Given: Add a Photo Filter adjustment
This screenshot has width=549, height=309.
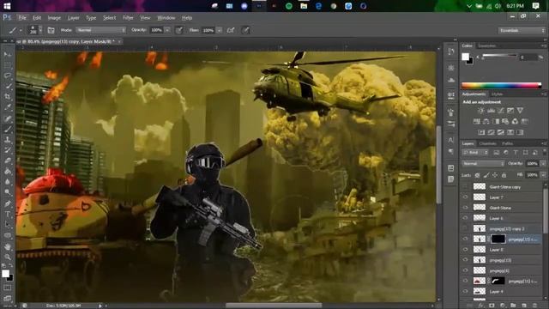Looking at the screenshot, I should 505,121.
